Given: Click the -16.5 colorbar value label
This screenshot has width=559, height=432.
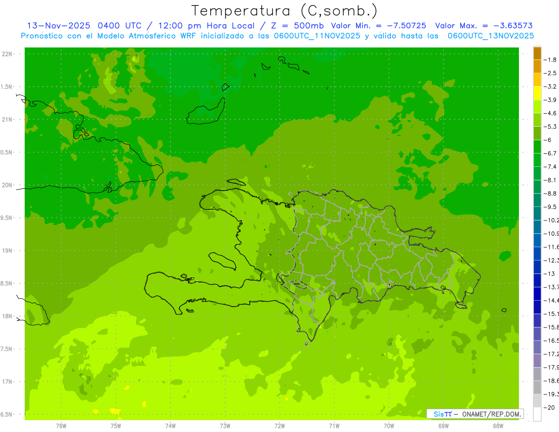Looking at the screenshot, I should pyautogui.click(x=551, y=341).
